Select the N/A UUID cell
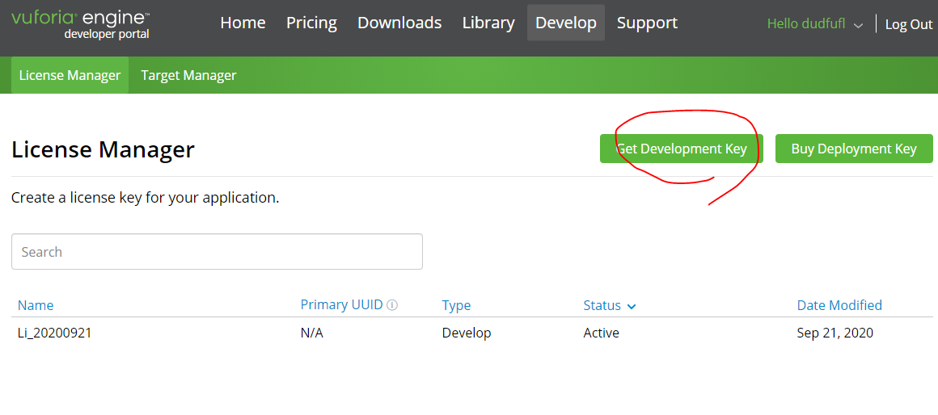The width and height of the screenshot is (938, 415). point(311,333)
